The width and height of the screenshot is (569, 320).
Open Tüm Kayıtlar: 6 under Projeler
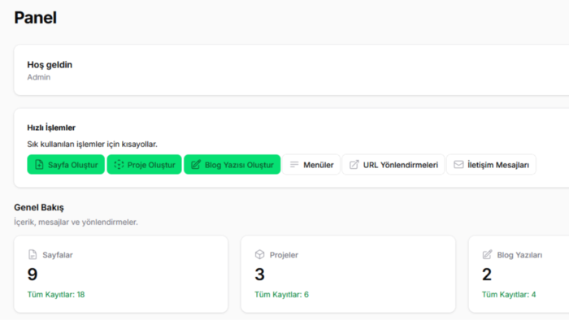[x=281, y=295]
